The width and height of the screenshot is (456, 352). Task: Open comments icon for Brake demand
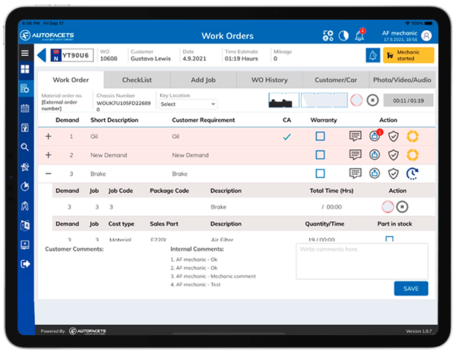355,173
